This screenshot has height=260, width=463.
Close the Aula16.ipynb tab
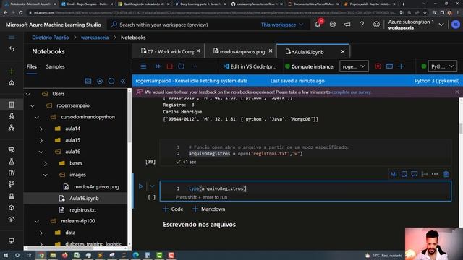pyautogui.click(x=343, y=51)
